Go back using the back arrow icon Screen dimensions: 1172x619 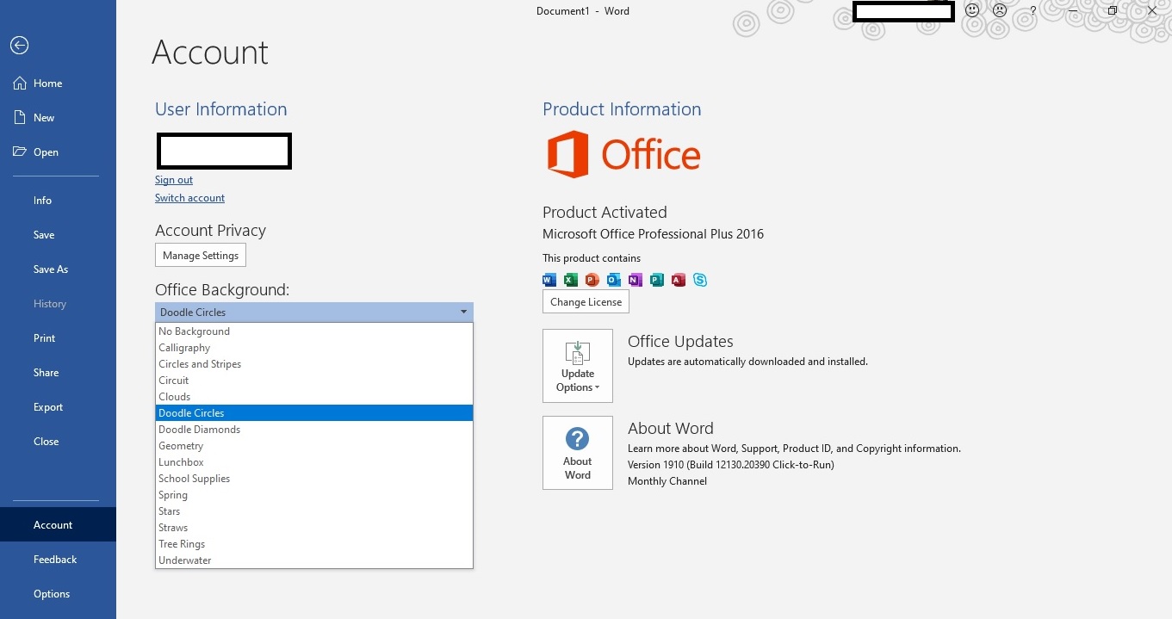[x=19, y=46]
